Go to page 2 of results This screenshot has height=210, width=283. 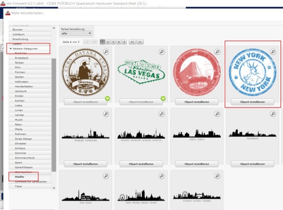point(108,42)
